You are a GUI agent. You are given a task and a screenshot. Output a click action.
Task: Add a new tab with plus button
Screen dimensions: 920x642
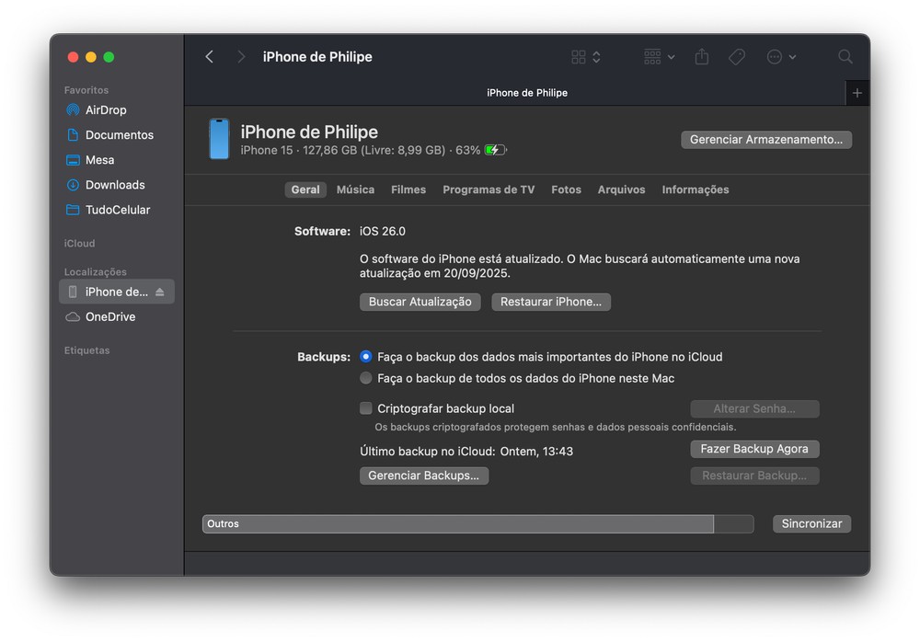tap(857, 93)
